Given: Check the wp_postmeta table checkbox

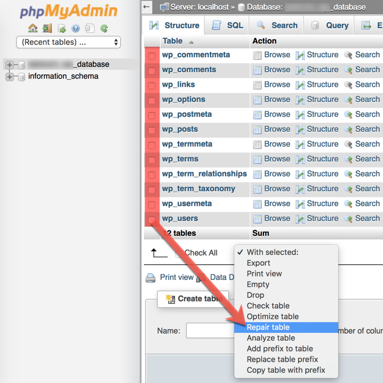Looking at the screenshot, I should pos(152,115).
